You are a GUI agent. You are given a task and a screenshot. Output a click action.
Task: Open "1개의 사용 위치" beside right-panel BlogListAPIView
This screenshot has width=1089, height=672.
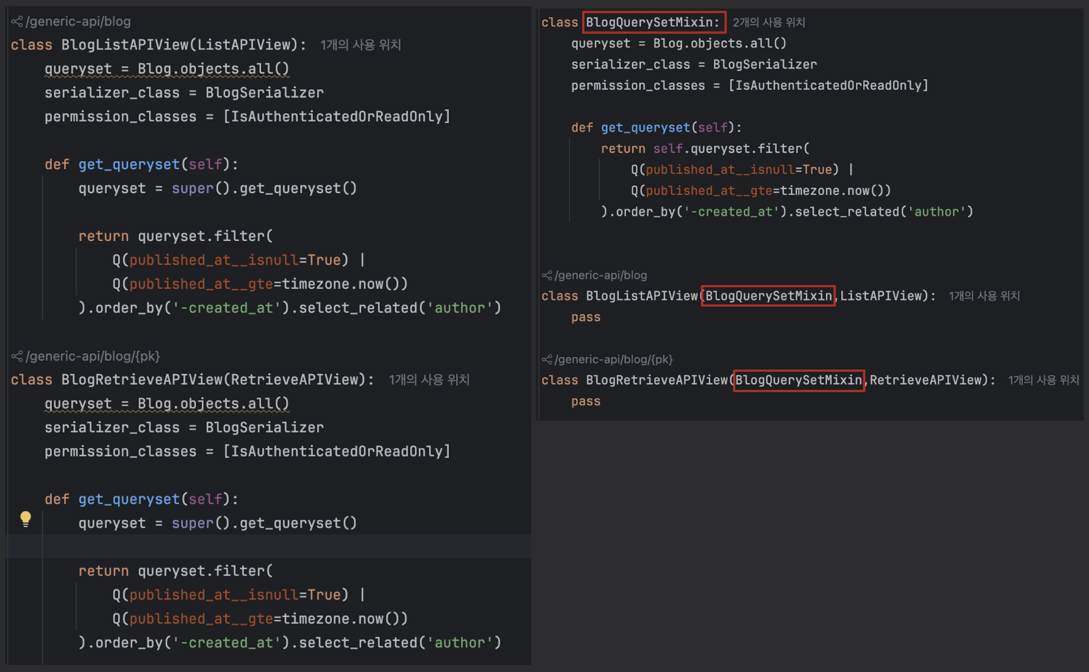coord(984,295)
